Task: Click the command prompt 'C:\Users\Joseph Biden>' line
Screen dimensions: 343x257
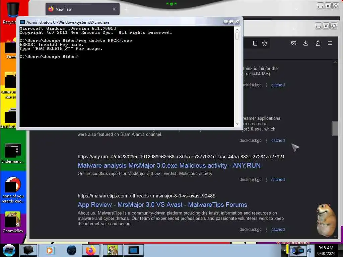Action: point(49,56)
